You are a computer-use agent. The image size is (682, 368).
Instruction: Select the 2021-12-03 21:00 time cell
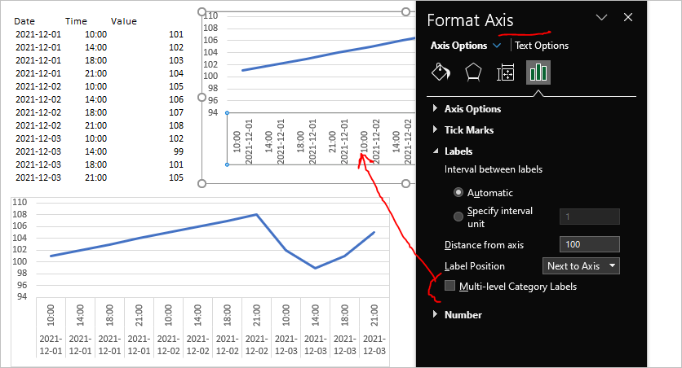95,177
